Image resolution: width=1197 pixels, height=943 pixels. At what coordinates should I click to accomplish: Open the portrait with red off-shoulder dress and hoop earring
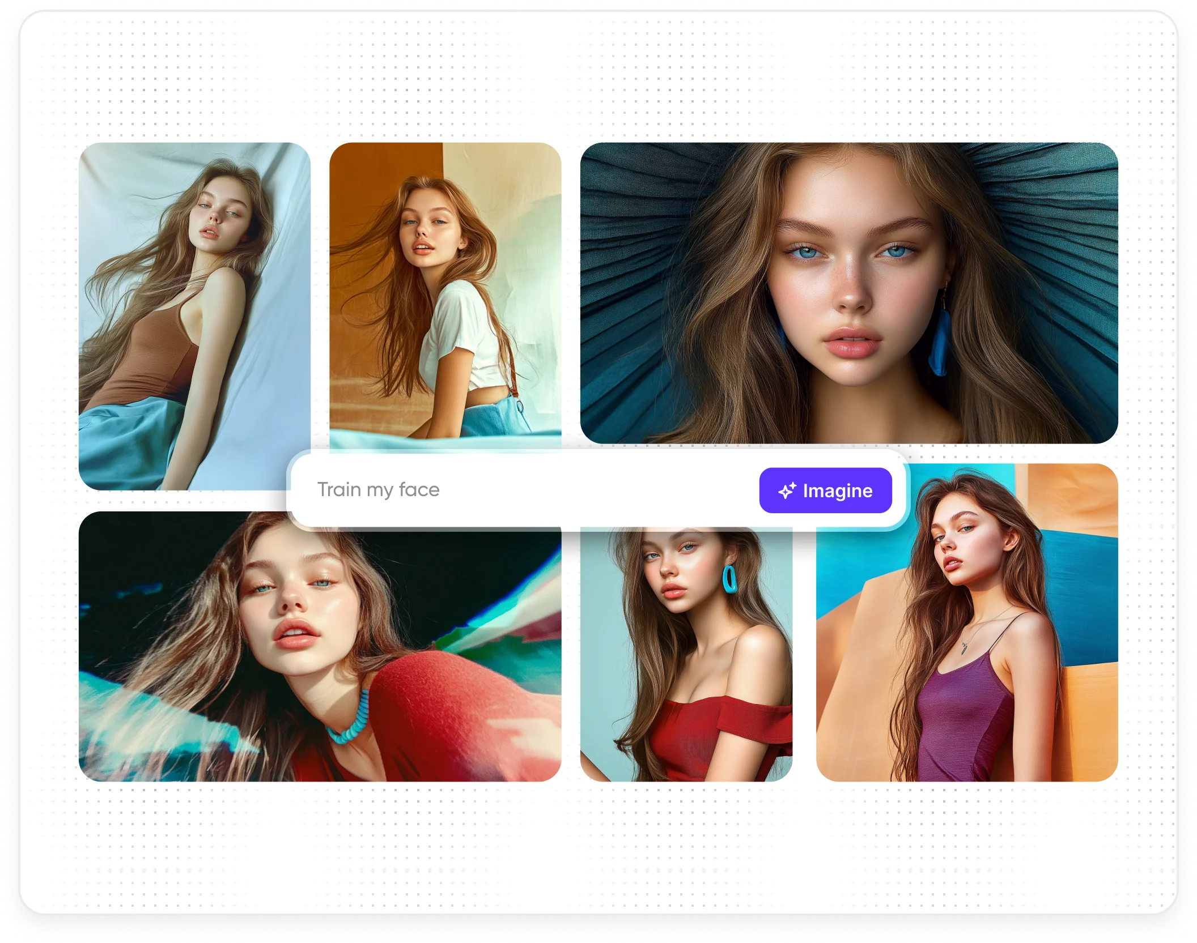point(686,654)
